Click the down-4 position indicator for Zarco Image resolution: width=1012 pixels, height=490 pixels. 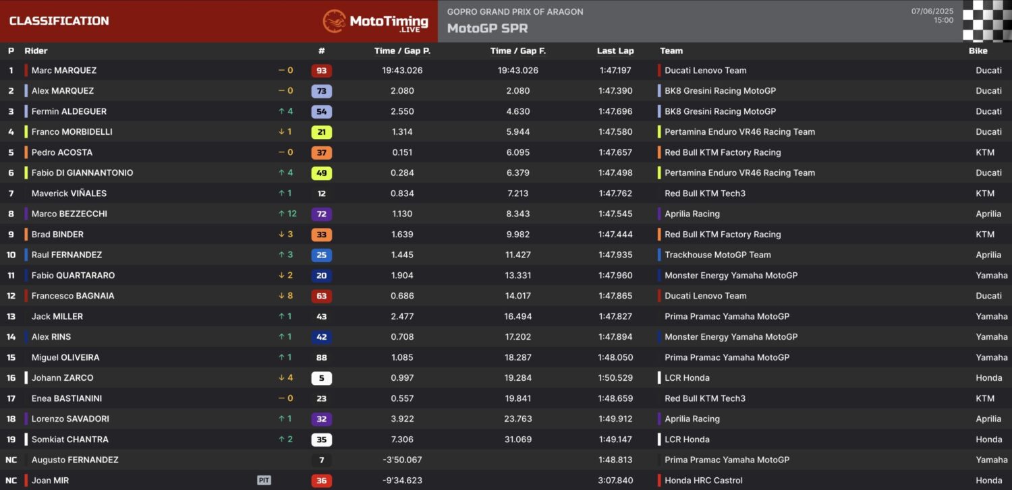286,378
